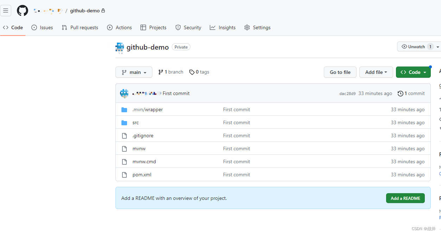Click the src folder icon

click(124, 123)
